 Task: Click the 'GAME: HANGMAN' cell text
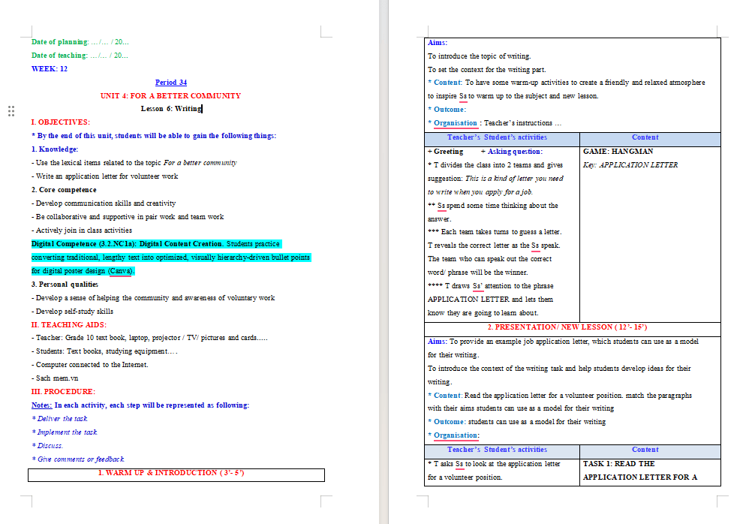[x=618, y=152]
